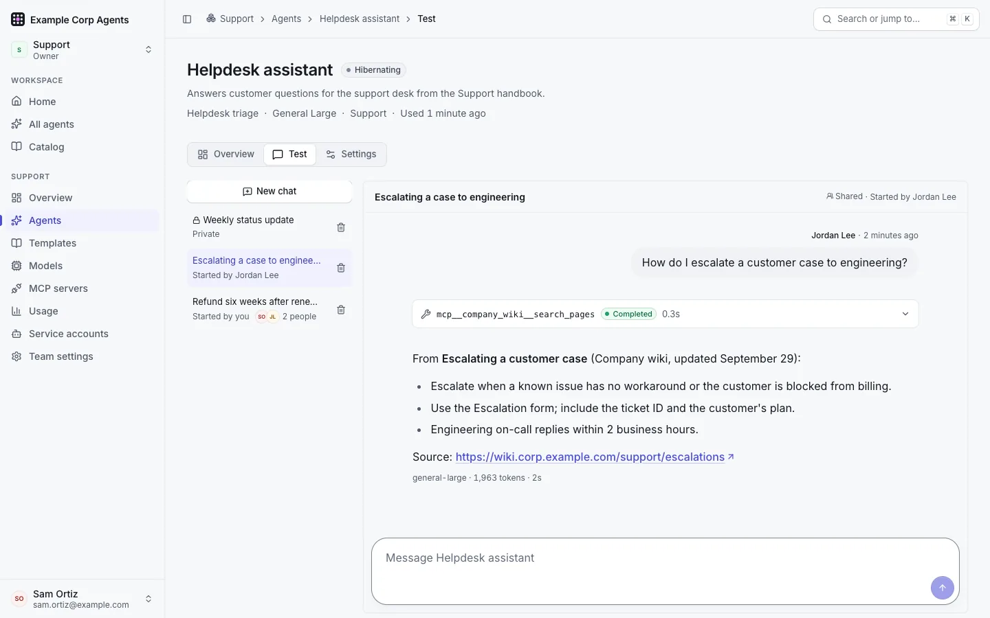990x618 pixels.
Task: Open the Sam Ortiz account menu
Action: pyautogui.click(x=82, y=599)
